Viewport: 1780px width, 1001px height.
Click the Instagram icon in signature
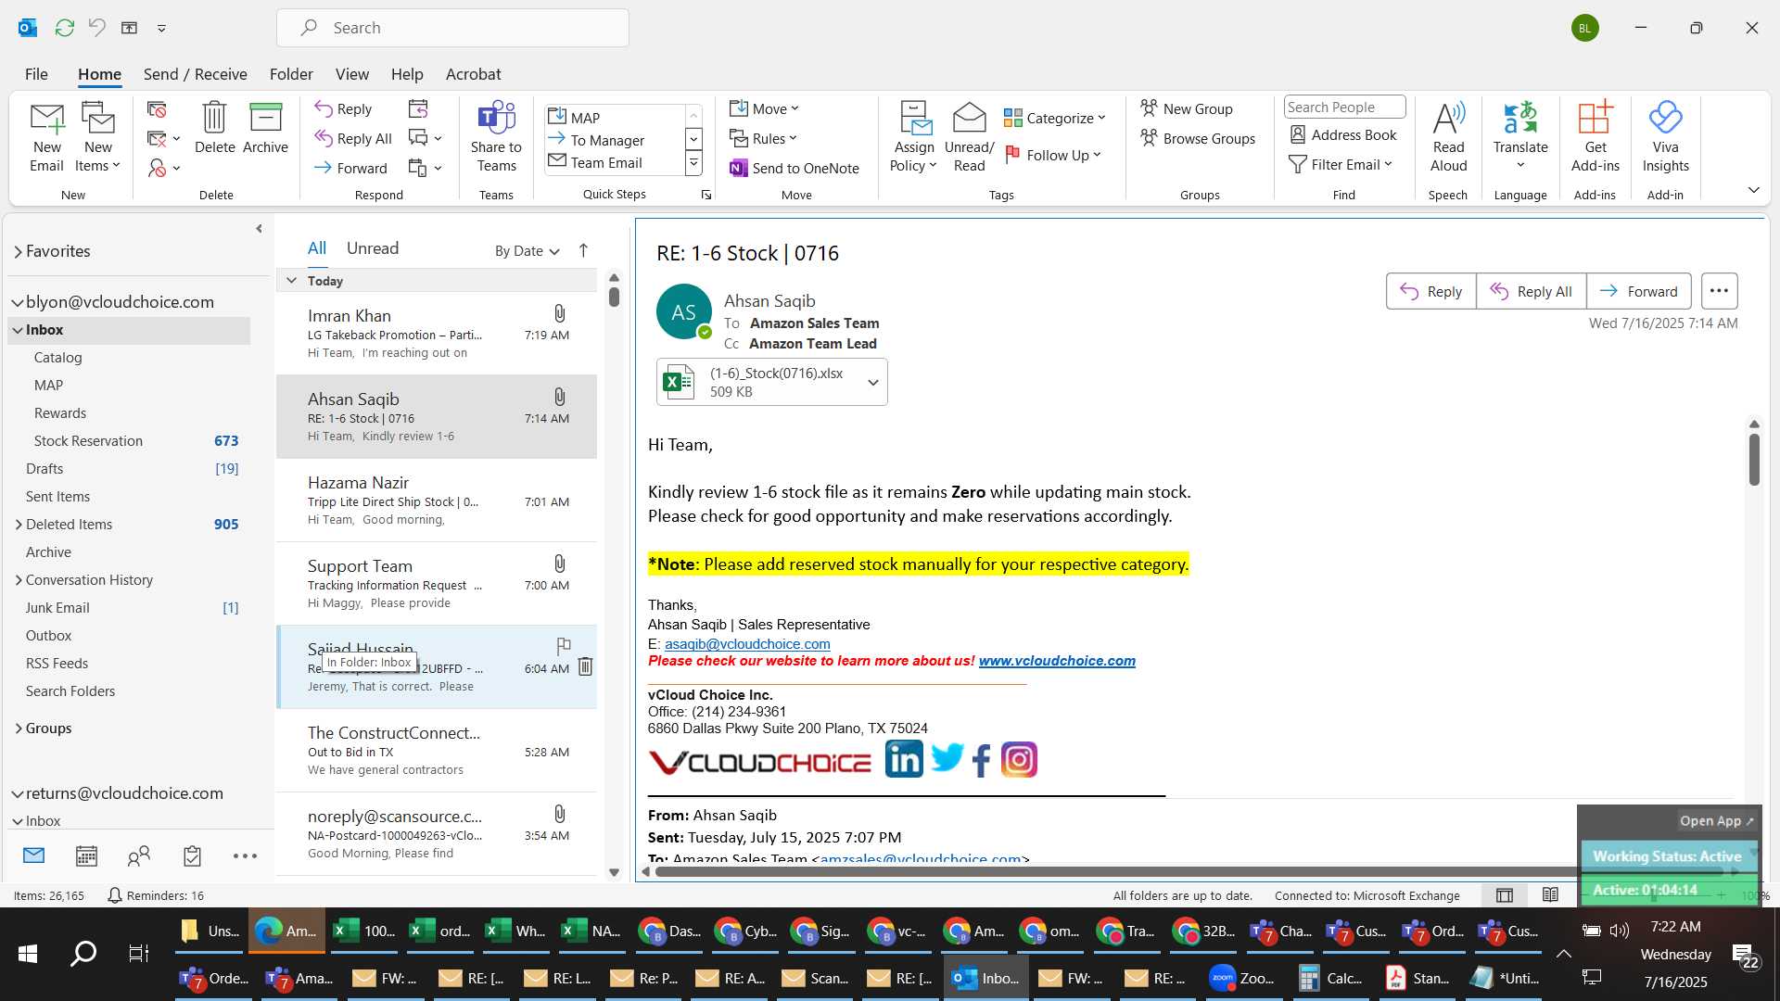point(1019,759)
